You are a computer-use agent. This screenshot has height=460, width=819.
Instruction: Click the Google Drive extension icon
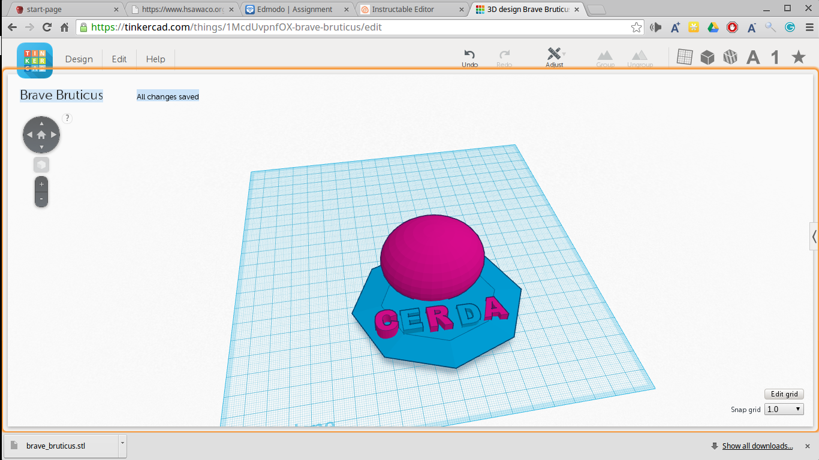pos(713,28)
